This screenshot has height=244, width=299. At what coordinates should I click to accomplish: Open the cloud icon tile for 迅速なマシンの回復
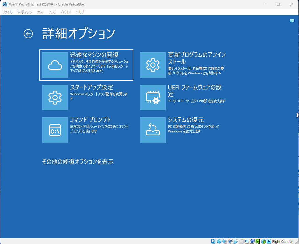tap(55, 65)
